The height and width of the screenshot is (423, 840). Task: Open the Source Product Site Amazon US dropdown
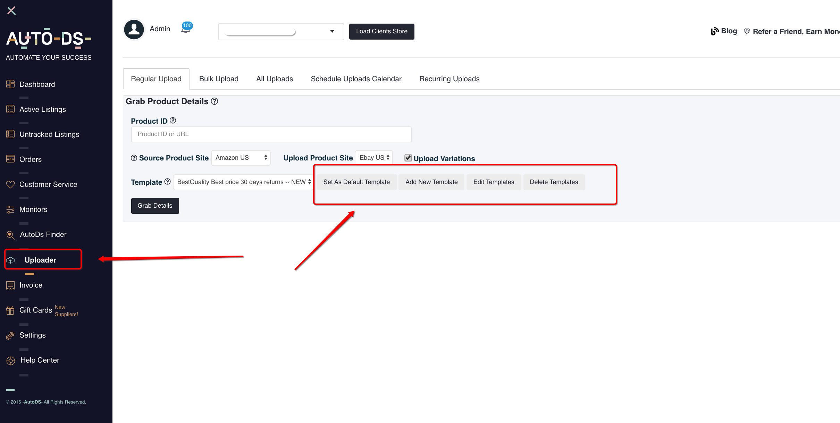point(241,158)
